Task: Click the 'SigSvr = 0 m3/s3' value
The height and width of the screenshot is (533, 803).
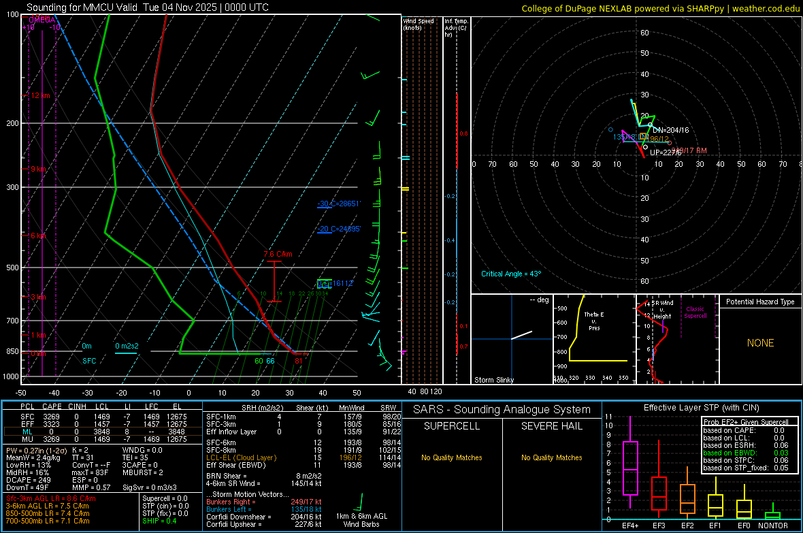Action: 150,487
